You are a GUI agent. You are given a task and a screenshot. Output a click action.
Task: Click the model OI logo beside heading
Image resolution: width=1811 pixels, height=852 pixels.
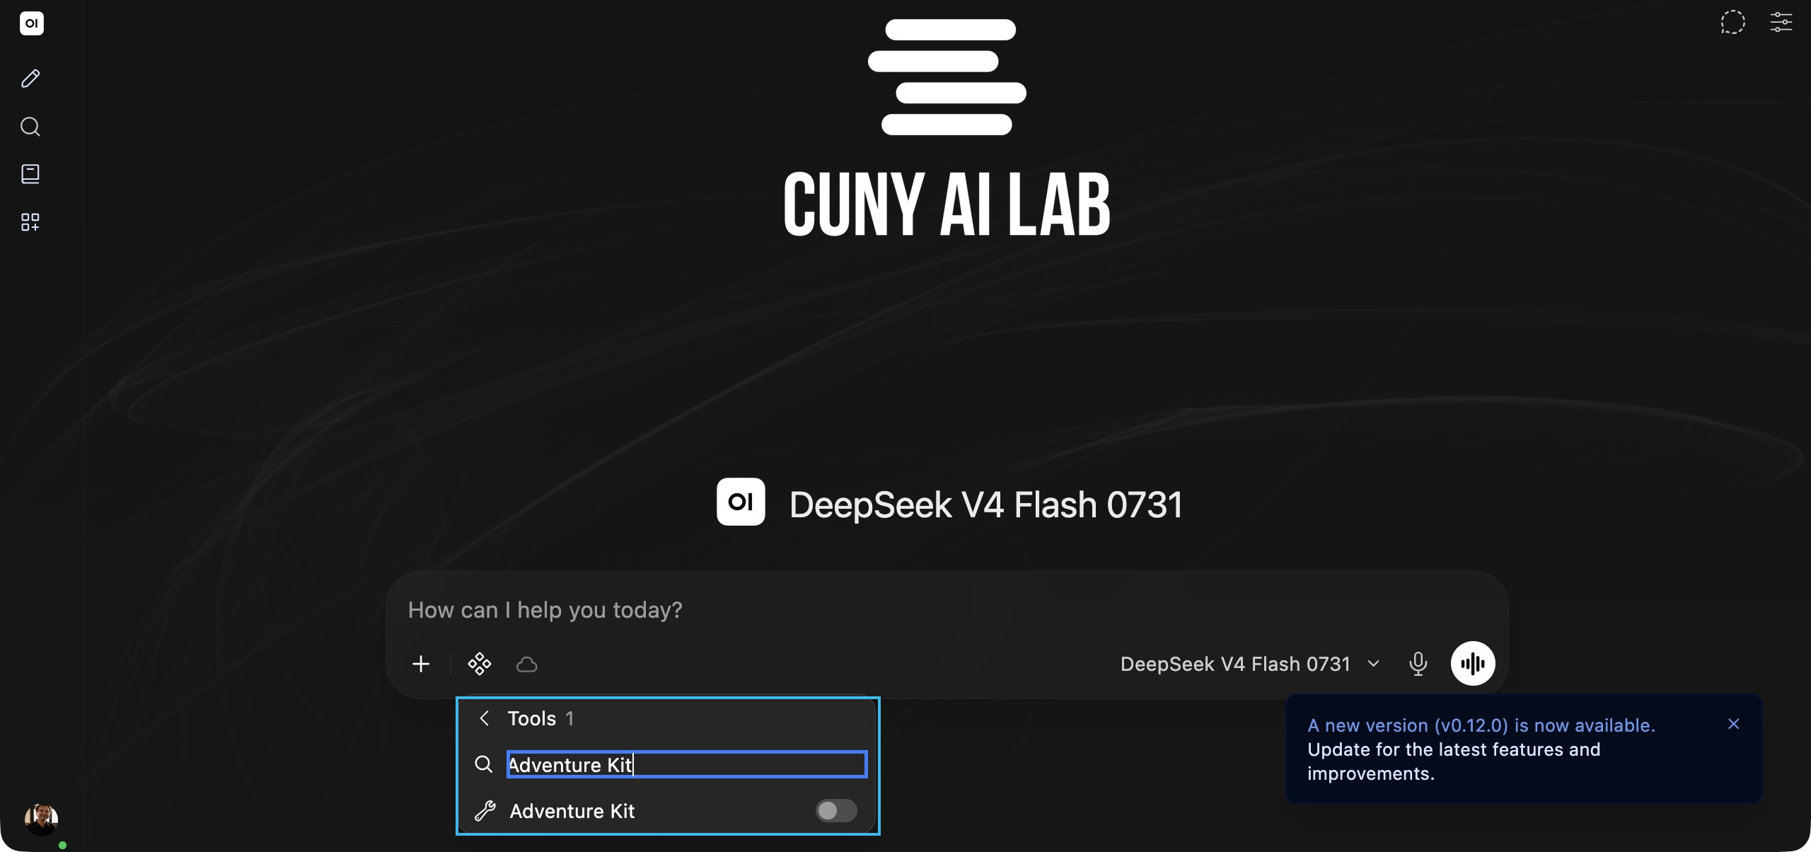(741, 502)
